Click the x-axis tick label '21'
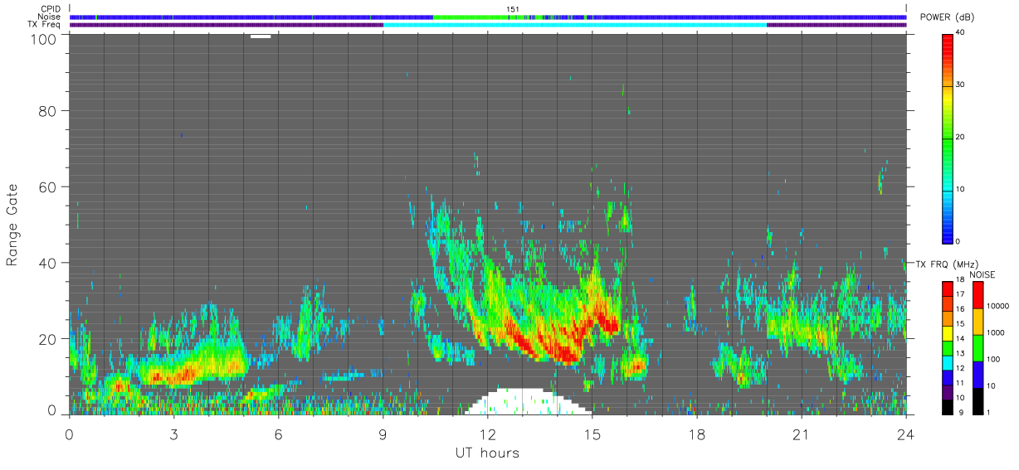1019x470 pixels. (x=801, y=434)
